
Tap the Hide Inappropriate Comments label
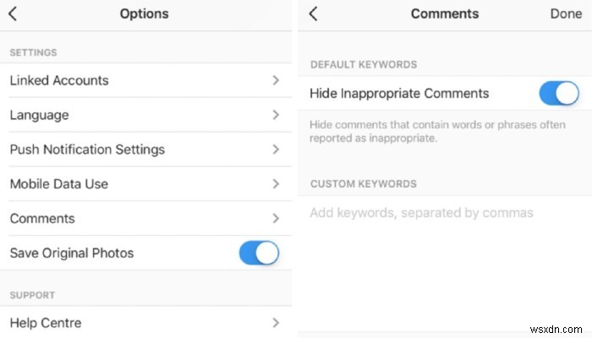[399, 93]
